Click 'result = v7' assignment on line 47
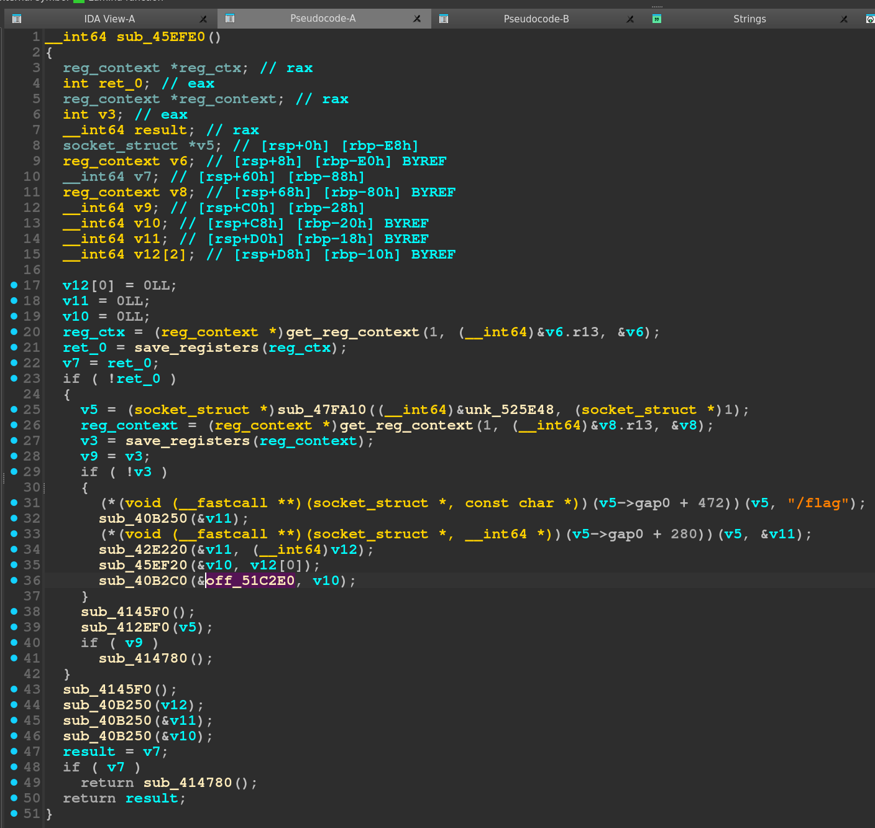Image resolution: width=875 pixels, height=828 pixels. click(112, 752)
